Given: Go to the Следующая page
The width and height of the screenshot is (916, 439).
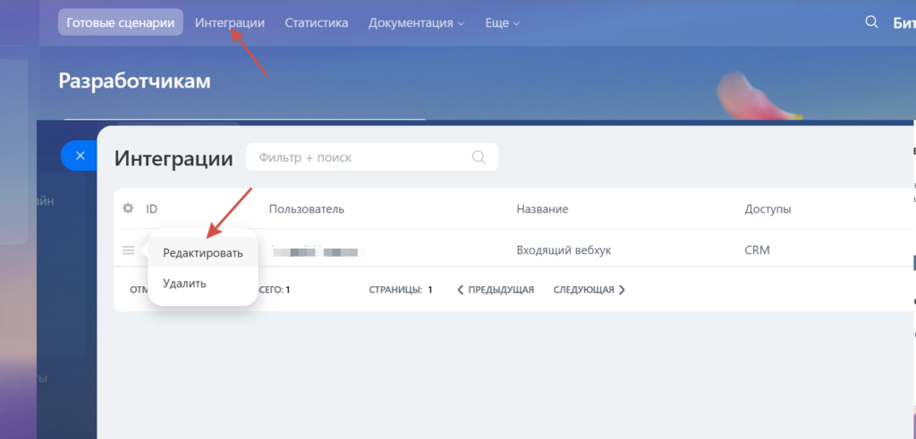Looking at the screenshot, I should point(589,290).
